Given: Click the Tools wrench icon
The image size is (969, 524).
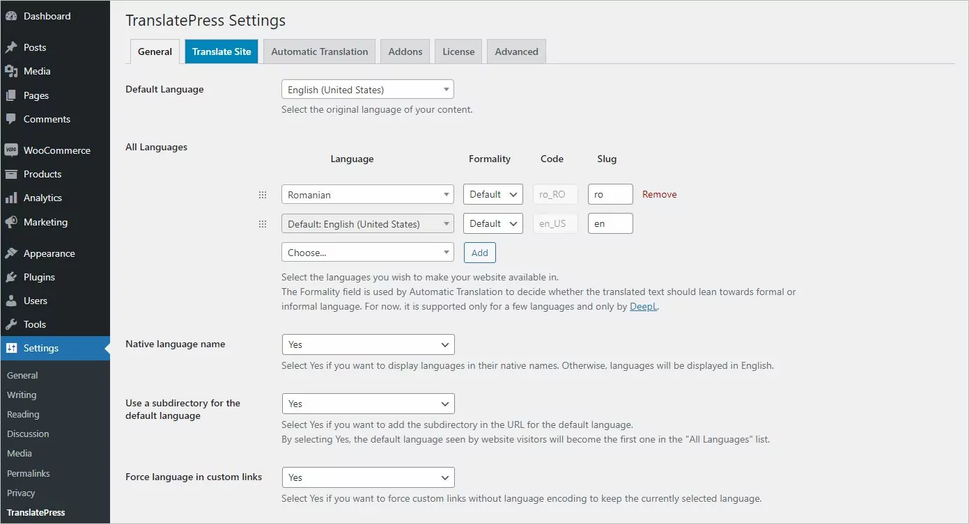Looking at the screenshot, I should (11, 324).
